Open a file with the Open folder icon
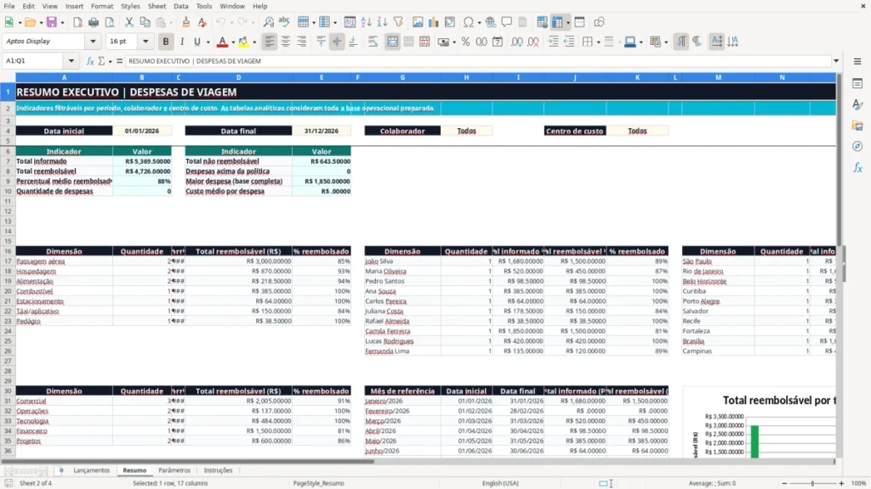 (30, 22)
